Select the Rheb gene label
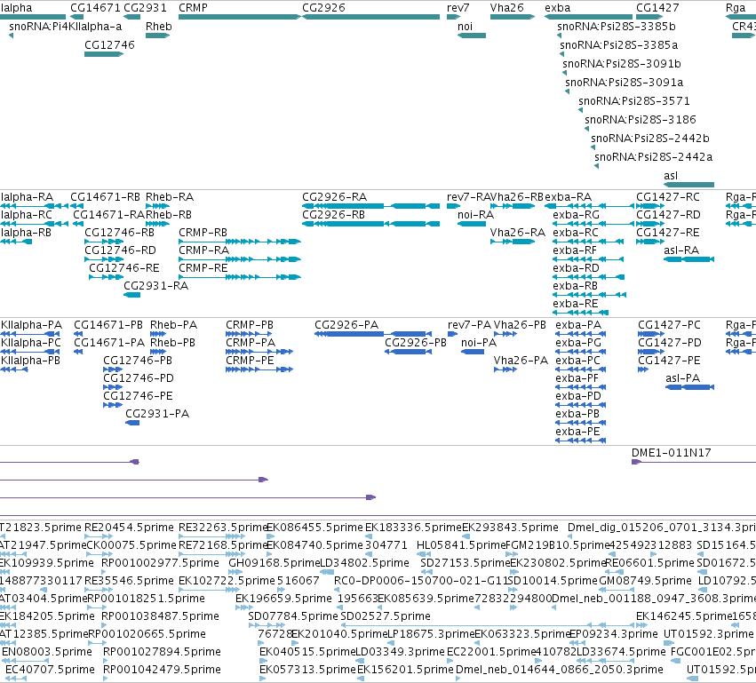This screenshot has width=756, height=683. [159, 27]
